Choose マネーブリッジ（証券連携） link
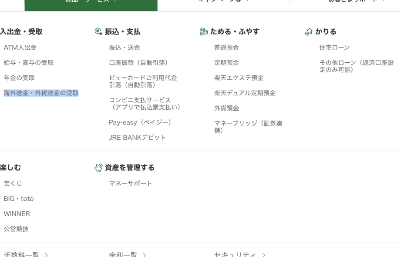Viewport: 401px width, 257px height. point(248,126)
